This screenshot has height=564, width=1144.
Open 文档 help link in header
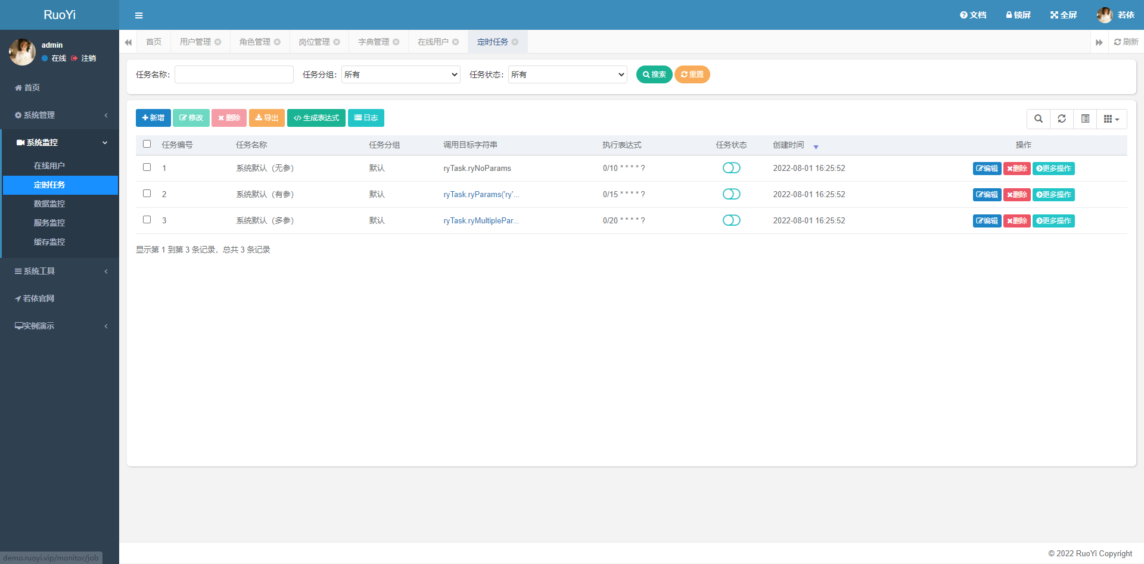click(973, 15)
